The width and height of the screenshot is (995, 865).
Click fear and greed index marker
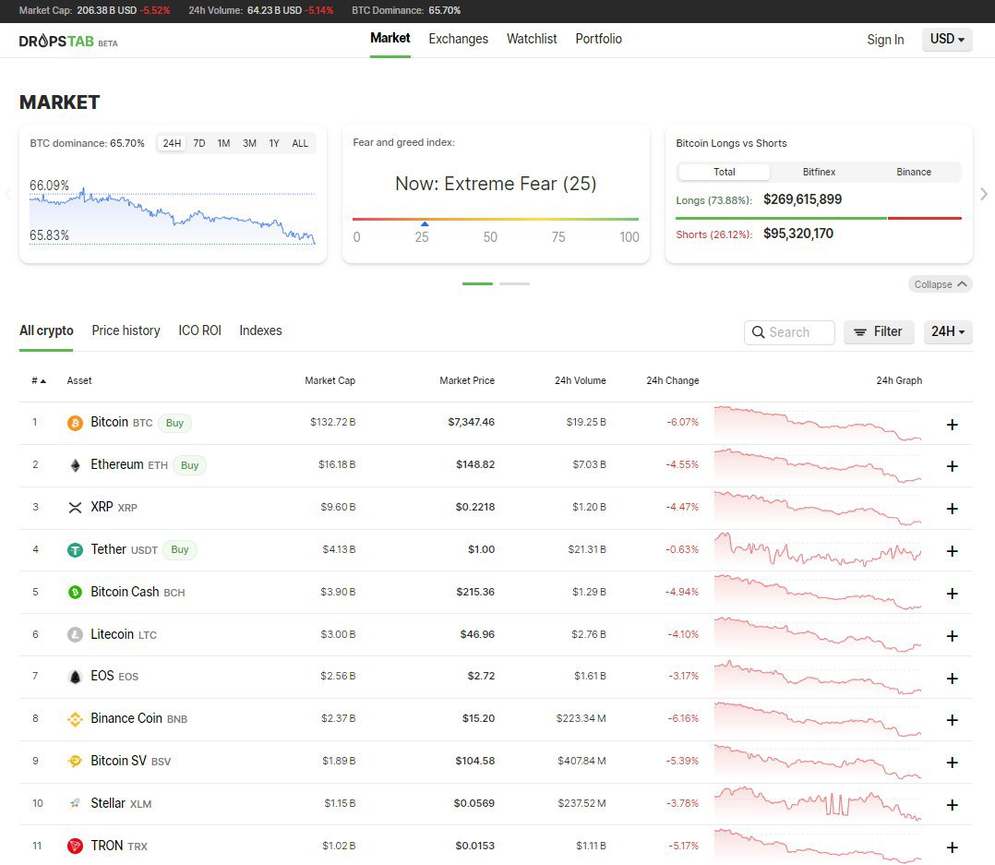[425, 223]
